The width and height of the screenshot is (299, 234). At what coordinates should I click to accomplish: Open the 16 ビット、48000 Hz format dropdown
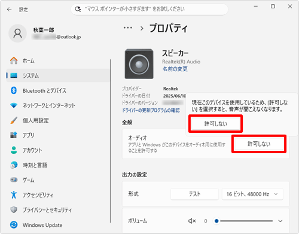[x=252, y=194]
